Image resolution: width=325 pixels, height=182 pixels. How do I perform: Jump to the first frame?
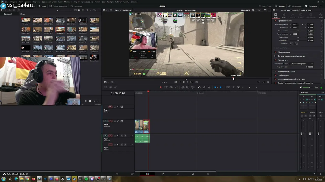coord(175,82)
